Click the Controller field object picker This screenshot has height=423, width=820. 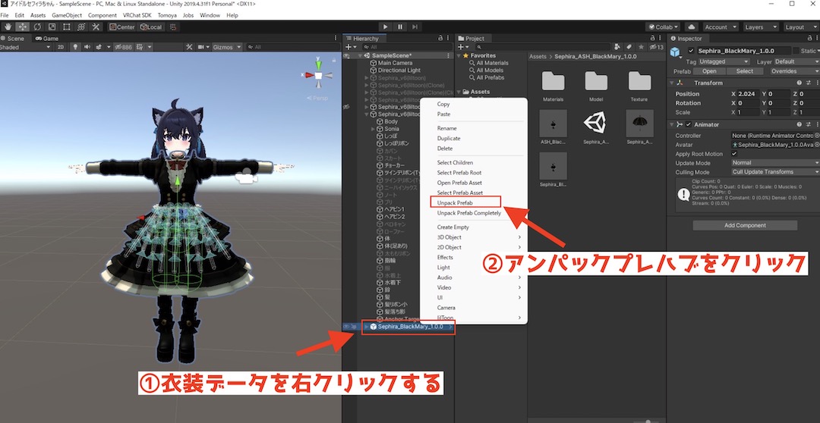pyautogui.click(x=817, y=135)
